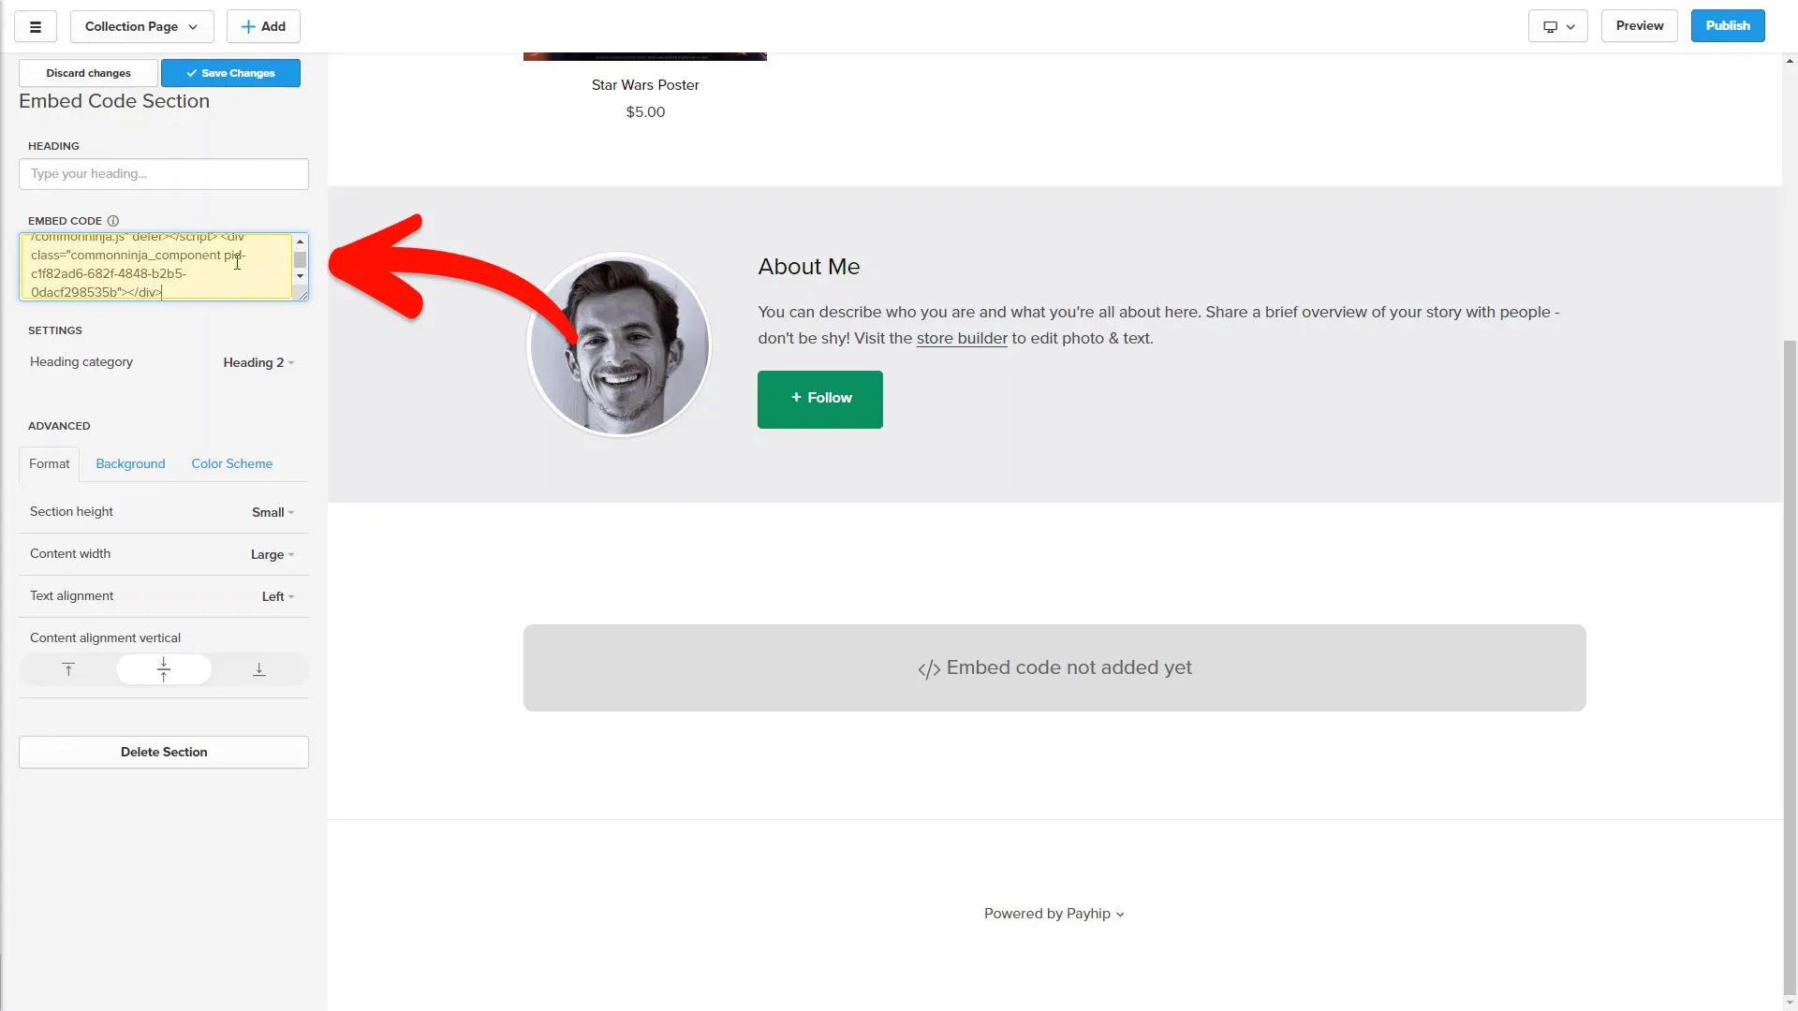Focus the Heading input field

coord(164,174)
